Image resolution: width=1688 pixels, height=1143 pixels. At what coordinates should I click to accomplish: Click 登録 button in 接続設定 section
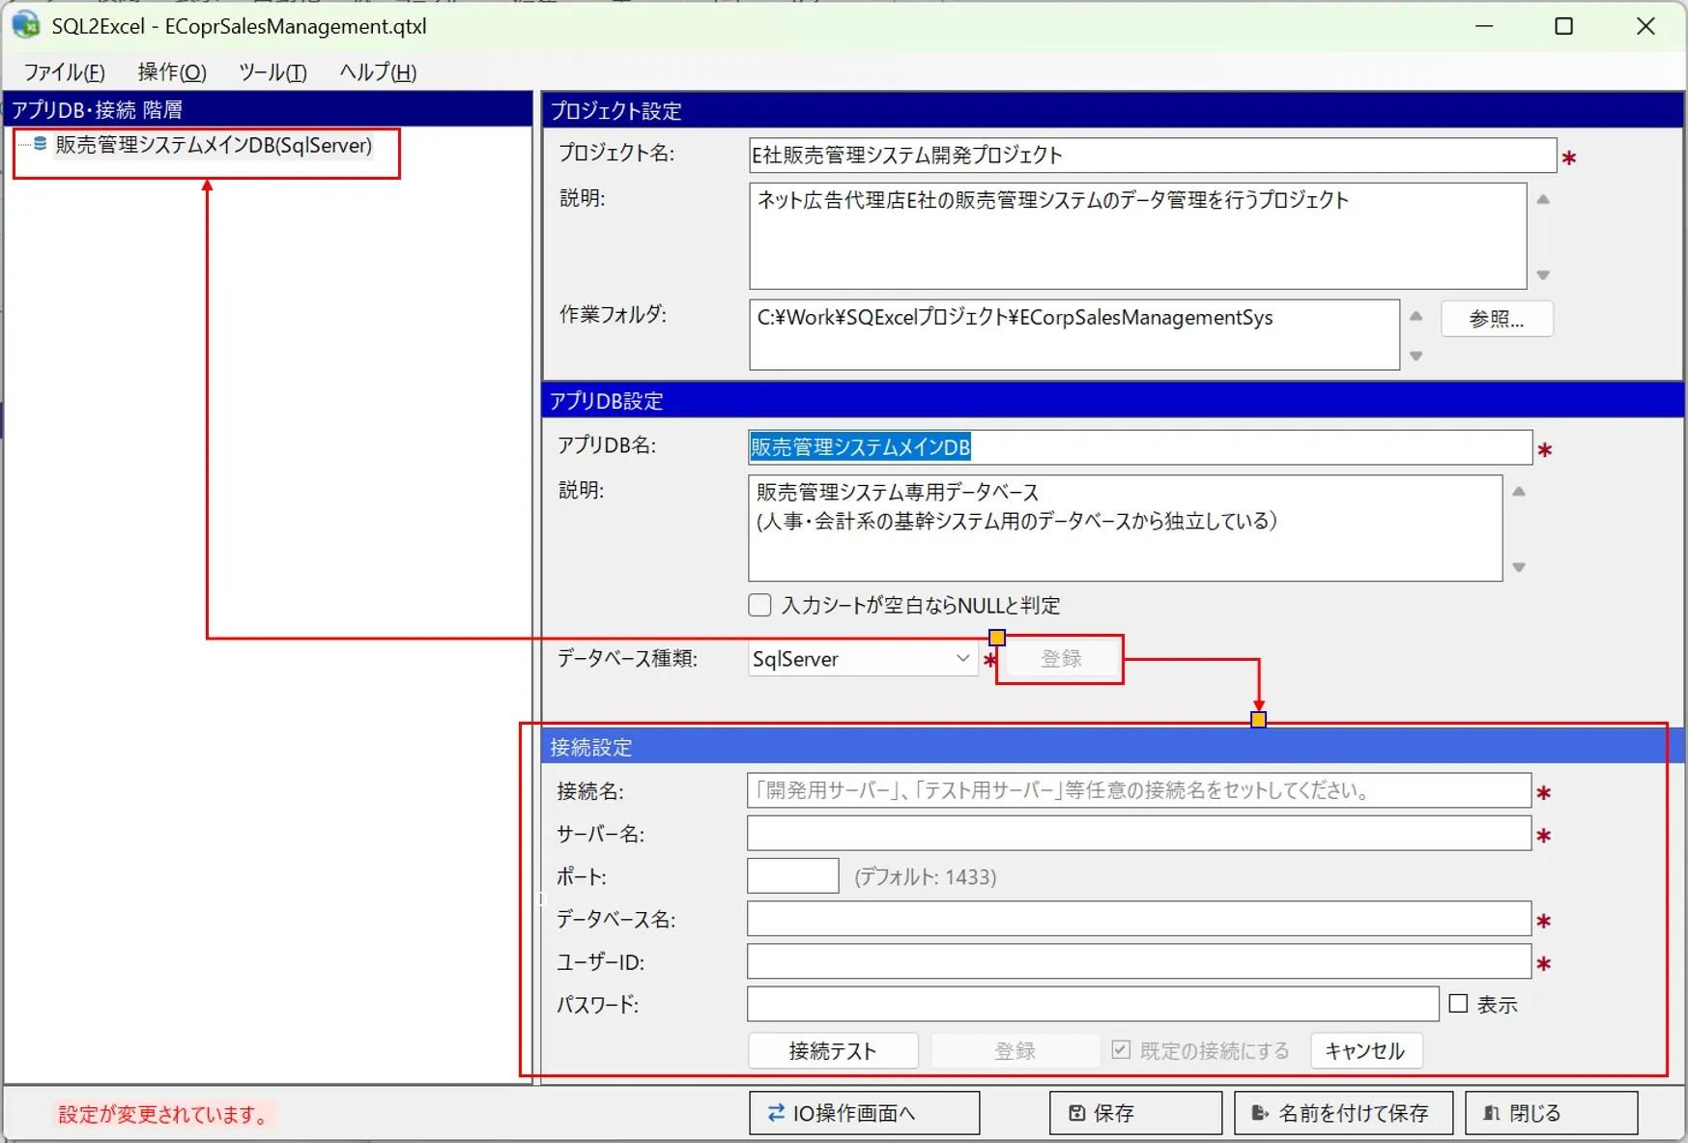(1015, 1051)
